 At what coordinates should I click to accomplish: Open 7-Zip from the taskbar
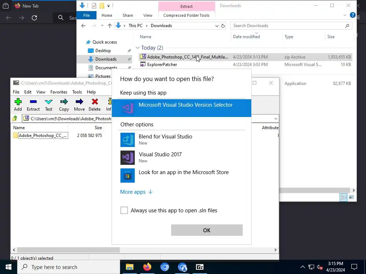tap(199, 267)
